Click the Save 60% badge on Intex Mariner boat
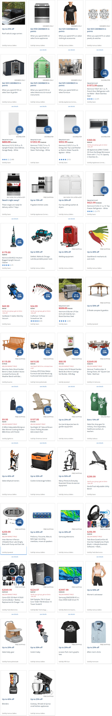Image resolution: width=112 pixels, height=716 pixels. click(x=19, y=522)
